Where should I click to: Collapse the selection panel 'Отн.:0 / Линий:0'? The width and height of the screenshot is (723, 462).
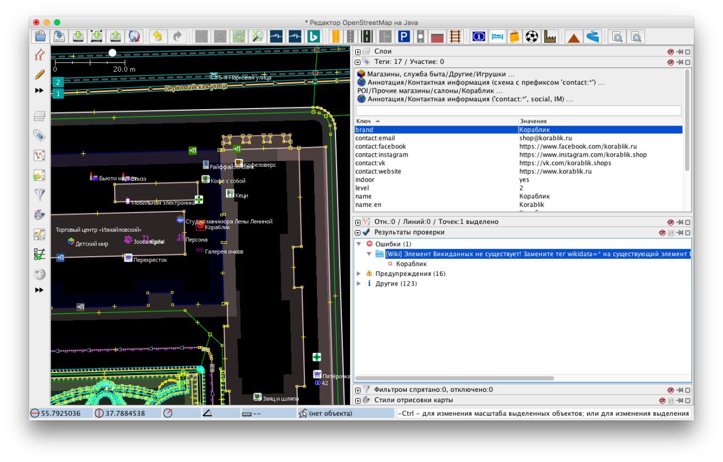[358, 222]
